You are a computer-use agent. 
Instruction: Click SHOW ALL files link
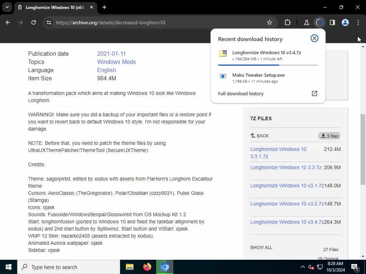pyautogui.click(x=261, y=248)
